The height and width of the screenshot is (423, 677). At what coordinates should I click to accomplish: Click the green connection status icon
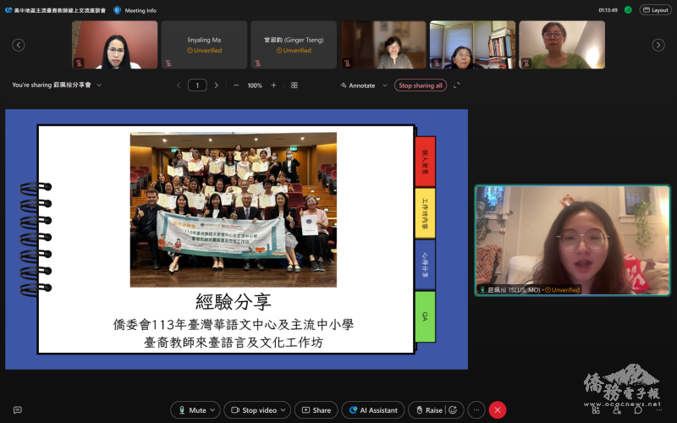[x=628, y=10]
